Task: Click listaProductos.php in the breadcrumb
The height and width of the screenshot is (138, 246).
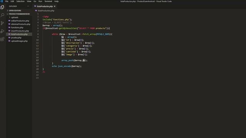Action: coord(46,11)
